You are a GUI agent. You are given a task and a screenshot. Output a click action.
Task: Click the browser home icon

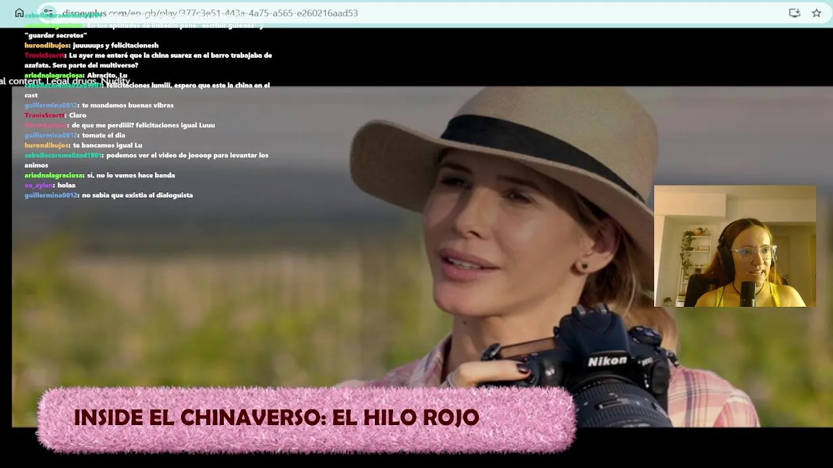[20, 13]
